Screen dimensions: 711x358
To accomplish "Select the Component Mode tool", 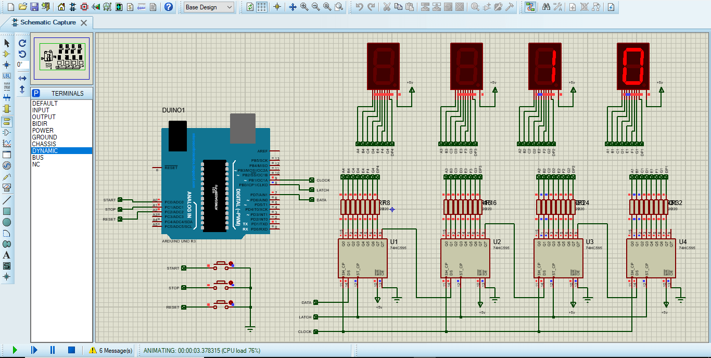I will [x=7, y=55].
